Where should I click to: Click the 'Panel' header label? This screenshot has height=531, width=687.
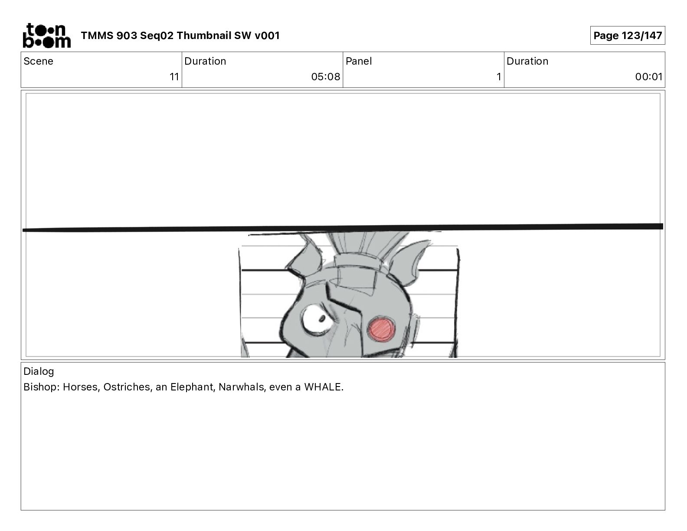[359, 61]
